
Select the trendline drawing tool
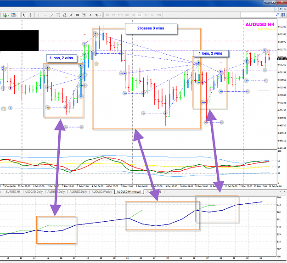coord(52,15)
